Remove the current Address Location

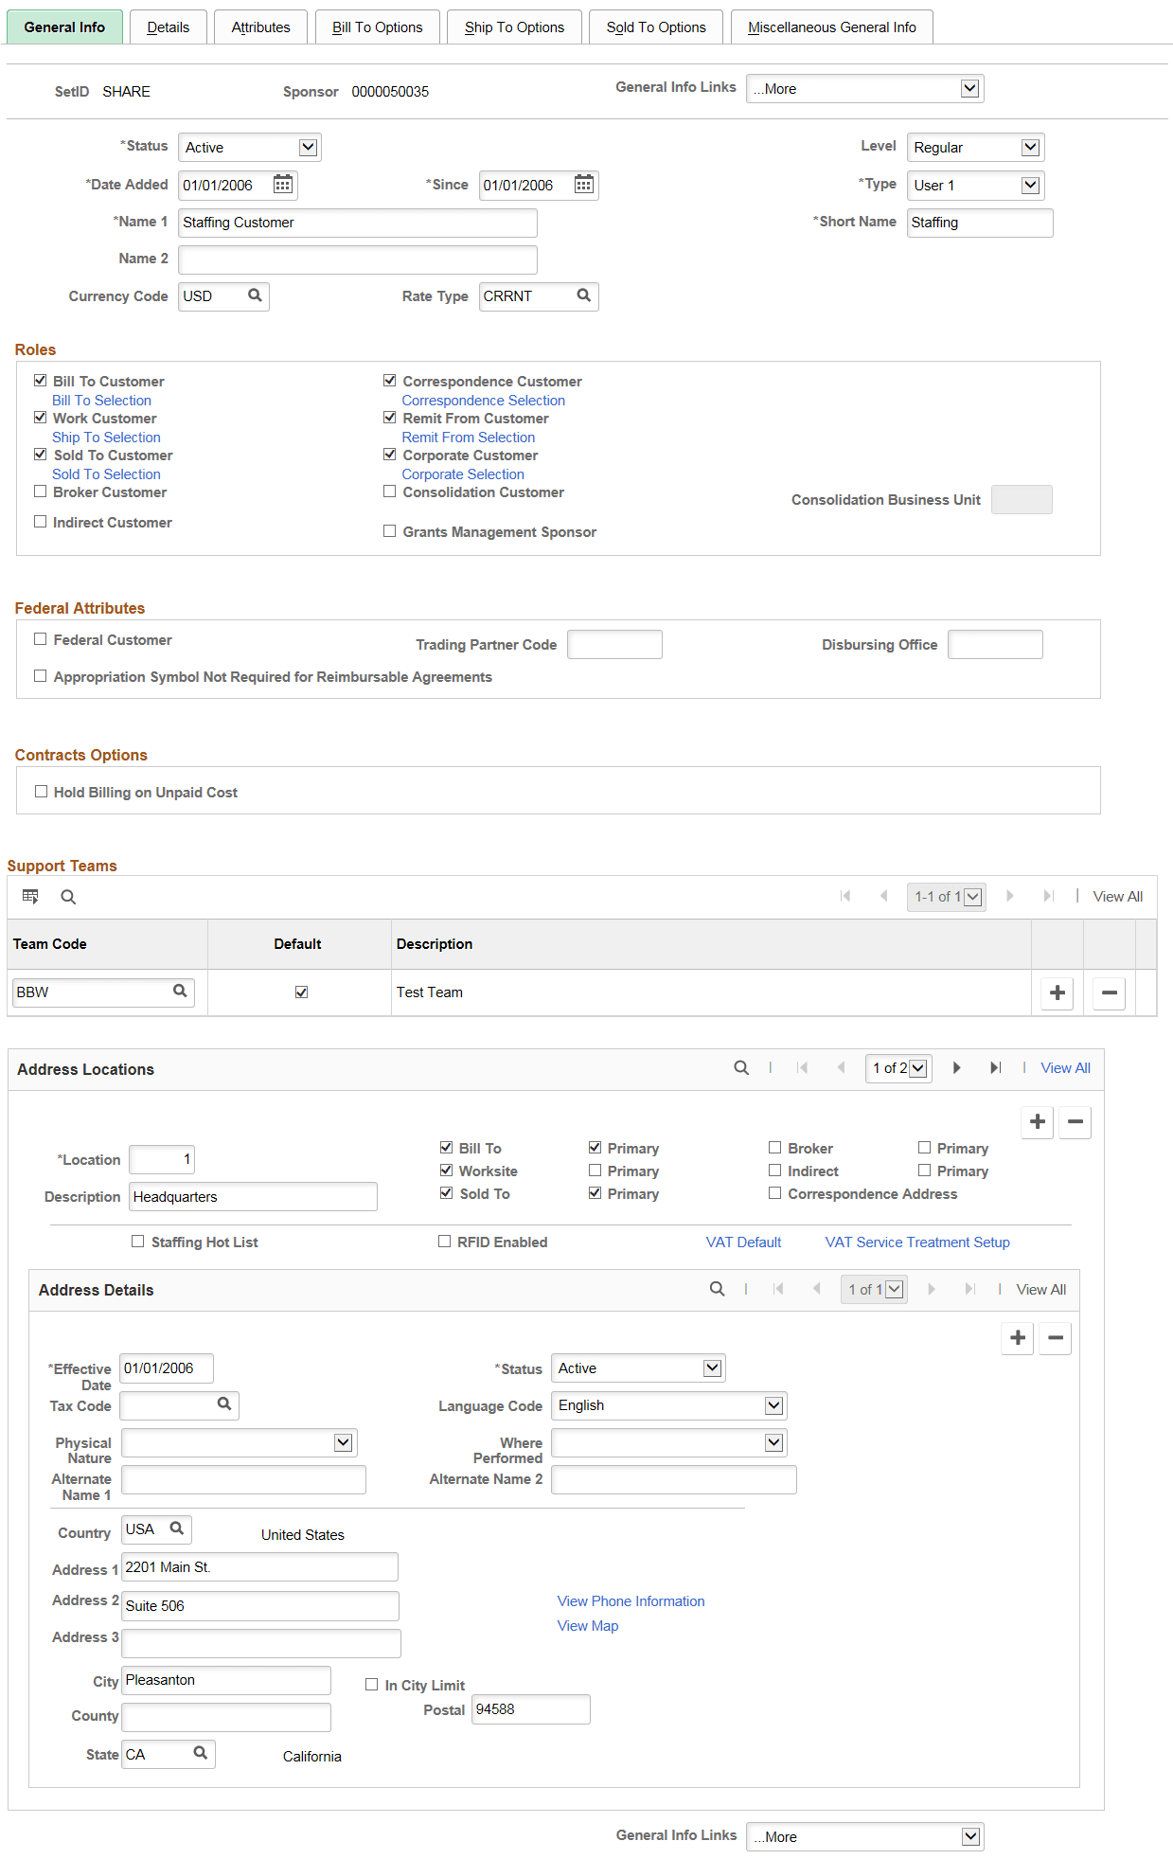1075,1122
